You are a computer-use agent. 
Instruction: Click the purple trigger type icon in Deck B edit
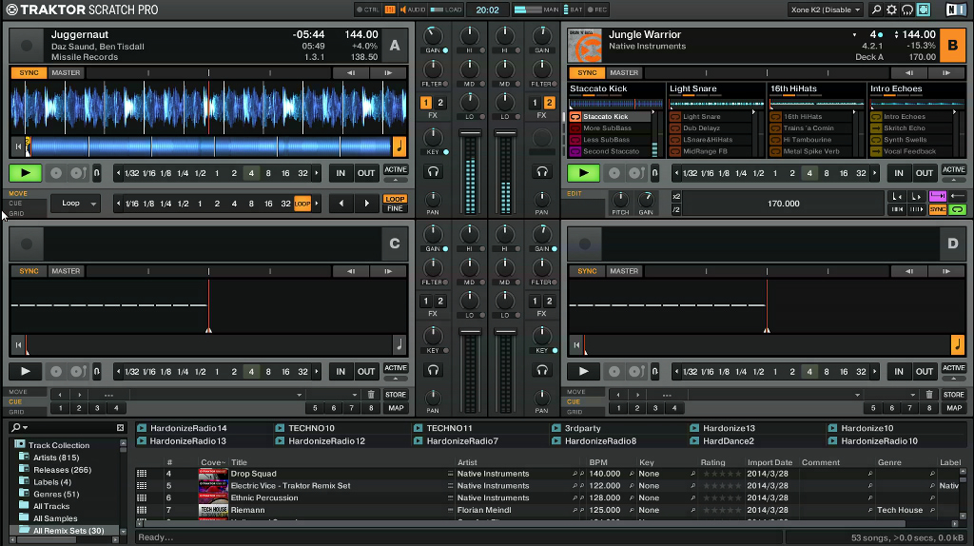[937, 196]
